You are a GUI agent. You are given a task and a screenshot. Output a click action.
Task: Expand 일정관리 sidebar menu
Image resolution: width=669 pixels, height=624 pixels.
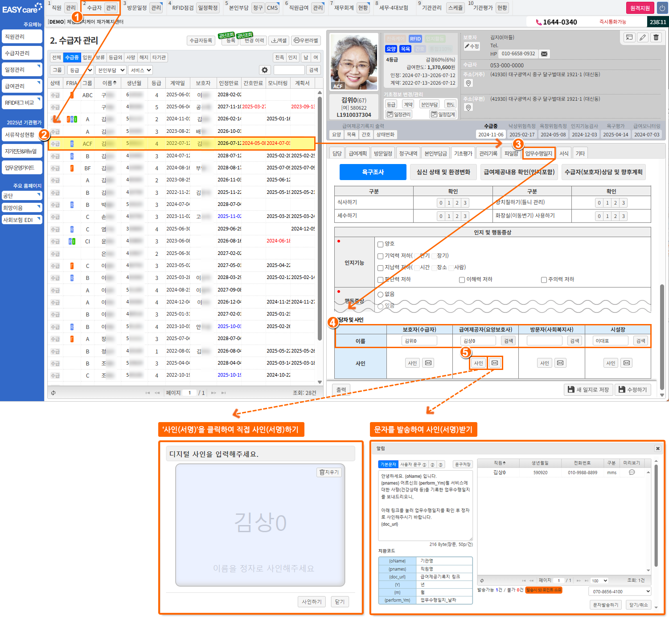pos(22,70)
